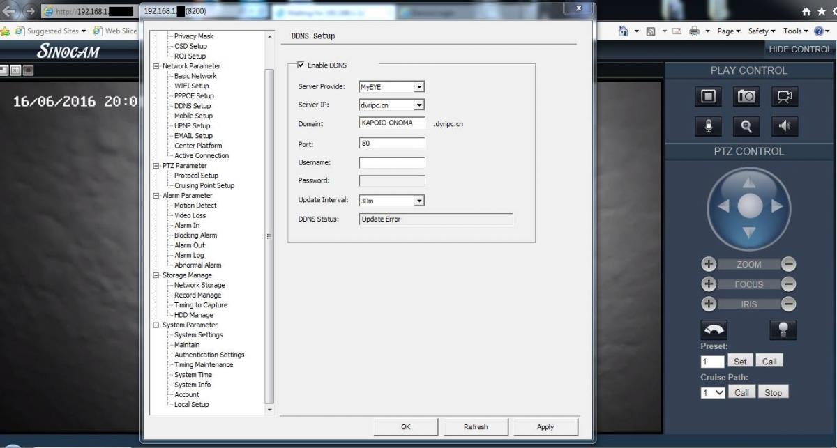837x448 pixels.
Task: Select EMAIL Setup in the settings tree
Action: tap(194, 136)
